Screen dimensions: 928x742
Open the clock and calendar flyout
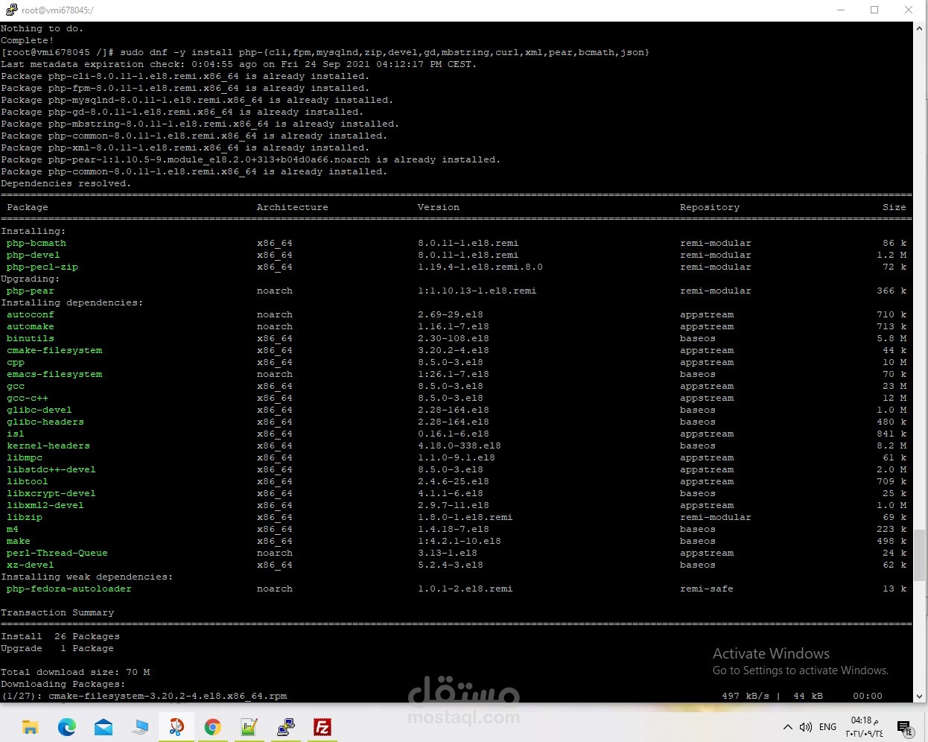pos(864,727)
